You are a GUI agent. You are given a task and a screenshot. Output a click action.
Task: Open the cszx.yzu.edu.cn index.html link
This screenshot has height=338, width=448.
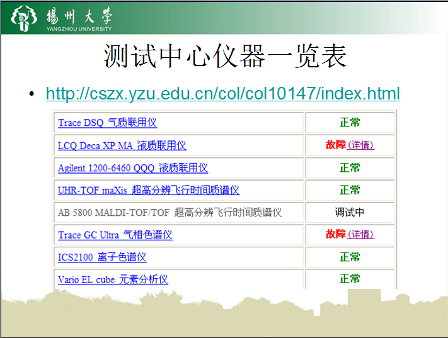(x=222, y=94)
